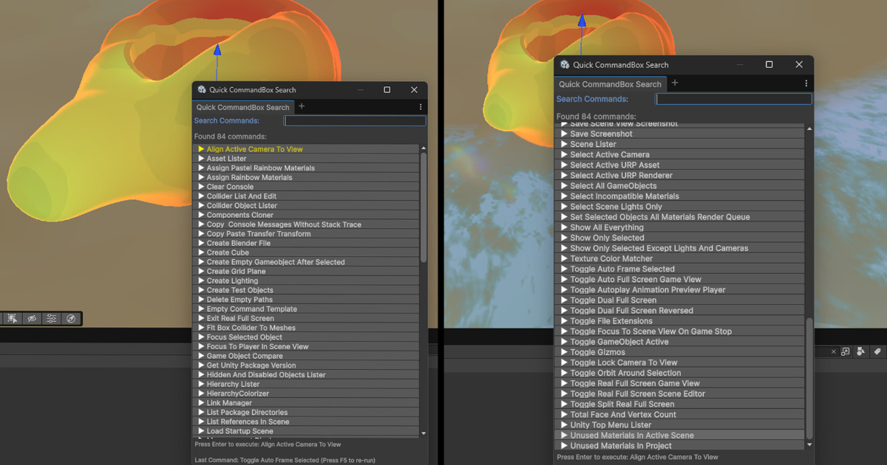
Task: Expand the Select Active Camera command entry
Action: (x=564, y=154)
